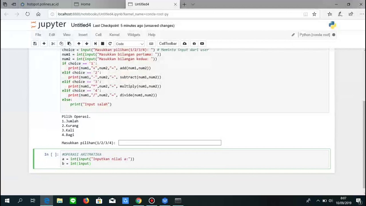366x206 pixels.
Task: Move the selected cell down
Action: point(87,44)
